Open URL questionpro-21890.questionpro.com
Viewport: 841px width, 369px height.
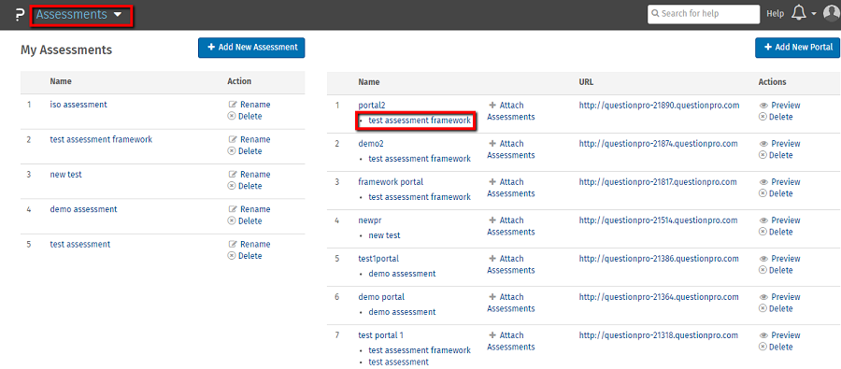click(659, 106)
